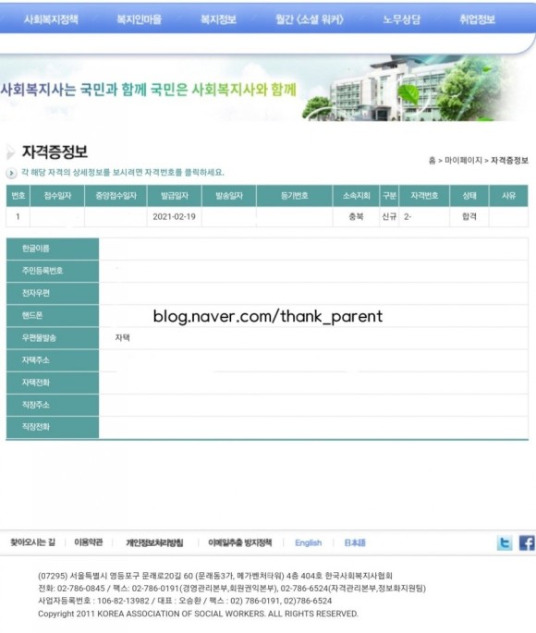Click the footer address line starting (07295)
The height and width of the screenshot is (633, 536).
pyautogui.click(x=215, y=576)
